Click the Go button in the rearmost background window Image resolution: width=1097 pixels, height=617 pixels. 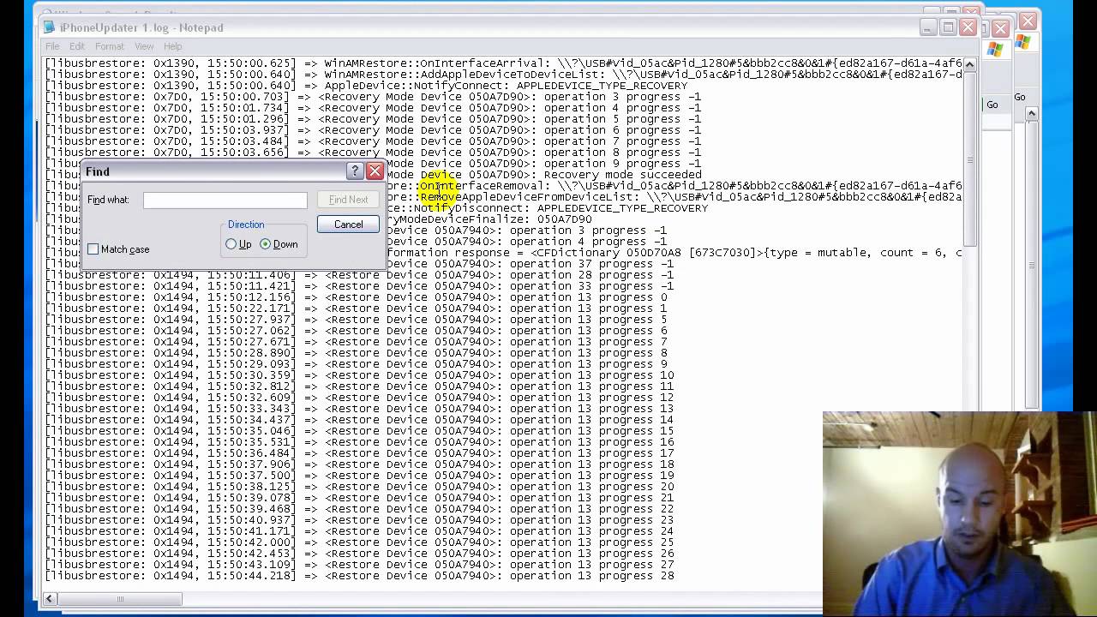(x=1020, y=98)
